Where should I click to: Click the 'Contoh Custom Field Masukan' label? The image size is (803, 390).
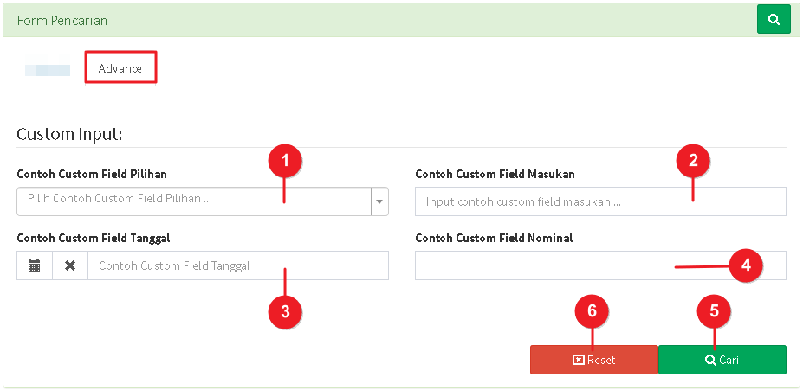[495, 175]
